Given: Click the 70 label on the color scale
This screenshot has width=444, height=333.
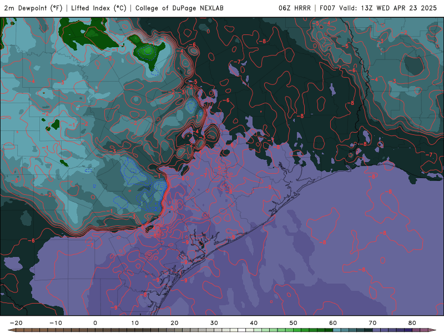Looking at the screenshot, I should pyautogui.click(x=372, y=323).
